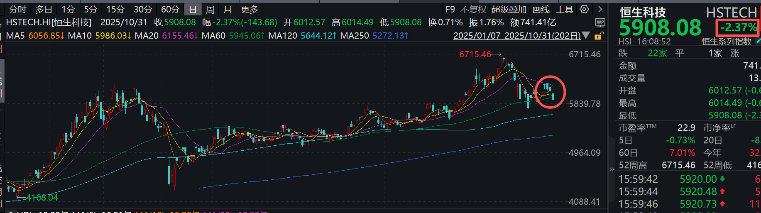This screenshot has width=761, height=213.
Task: Select the 1分 chart interval
Action: [x=68, y=9]
